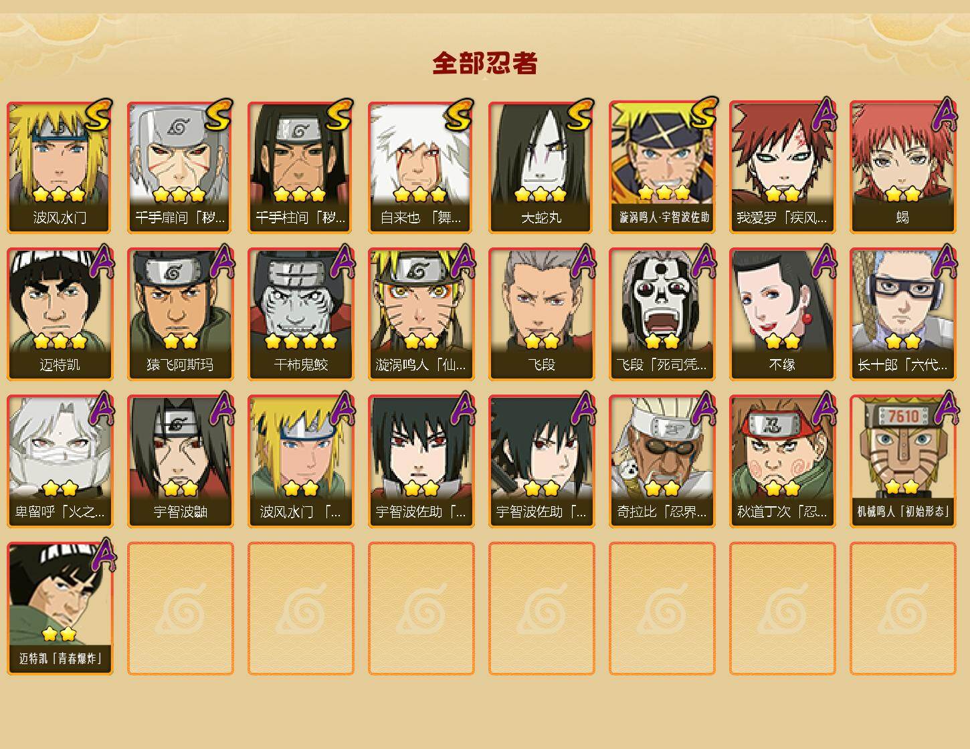This screenshot has width=970, height=749.
Task: Click the A badge on 秋道丁次 card
Action: tap(826, 408)
